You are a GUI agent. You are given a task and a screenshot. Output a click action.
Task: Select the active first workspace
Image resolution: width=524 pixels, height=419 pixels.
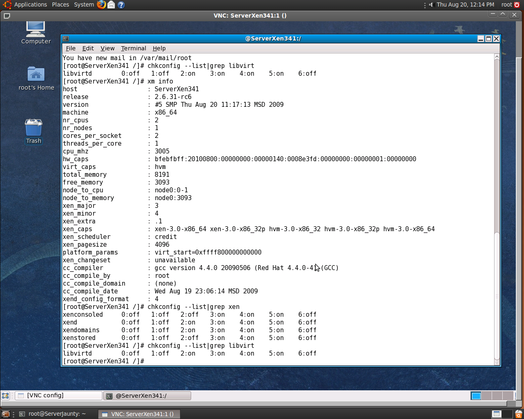tap(476, 396)
